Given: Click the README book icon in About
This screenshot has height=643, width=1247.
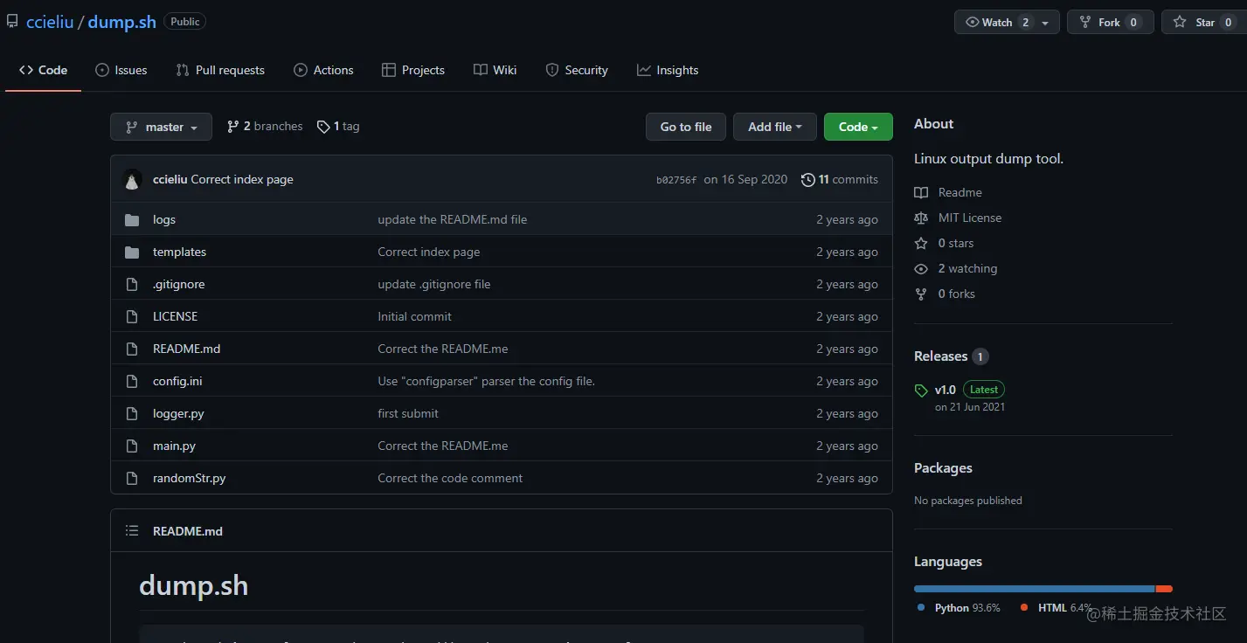Looking at the screenshot, I should point(921,193).
